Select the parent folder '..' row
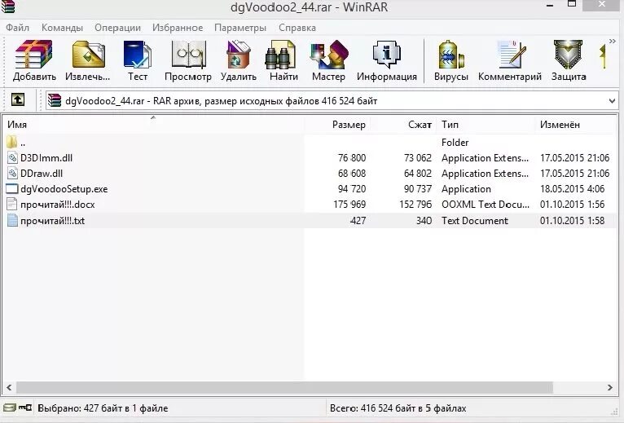Image resolution: width=624 pixels, height=423 pixels. 309,142
